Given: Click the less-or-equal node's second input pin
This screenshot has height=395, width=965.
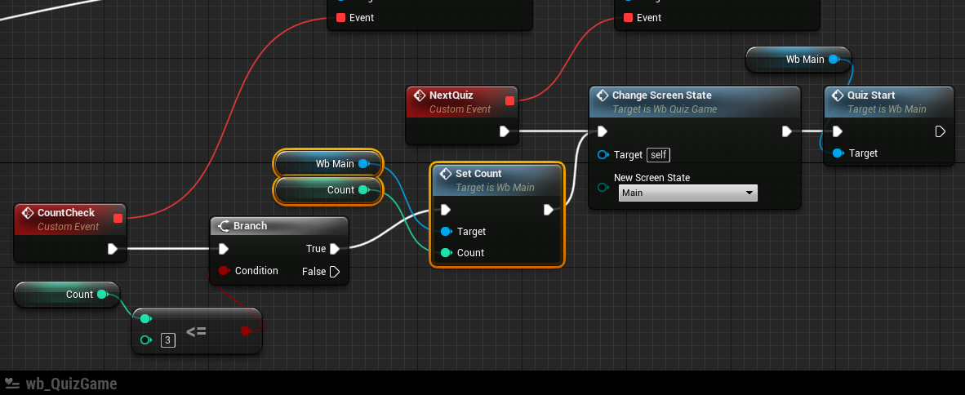Looking at the screenshot, I should pyautogui.click(x=145, y=340).
